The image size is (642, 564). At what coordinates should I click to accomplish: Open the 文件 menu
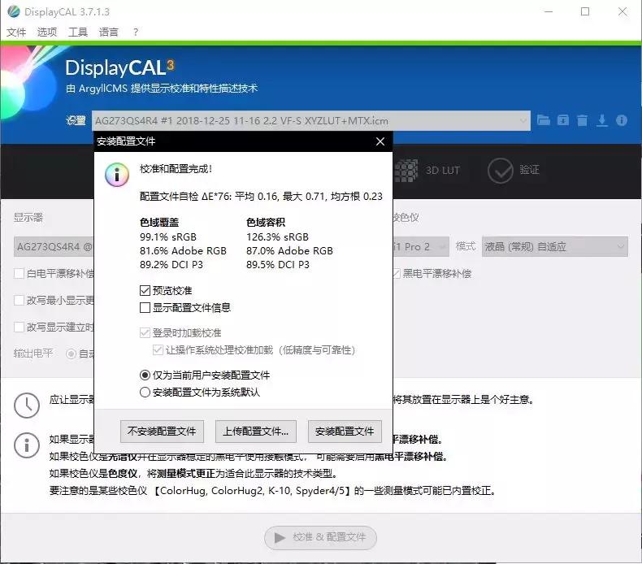tap(16, 32)
